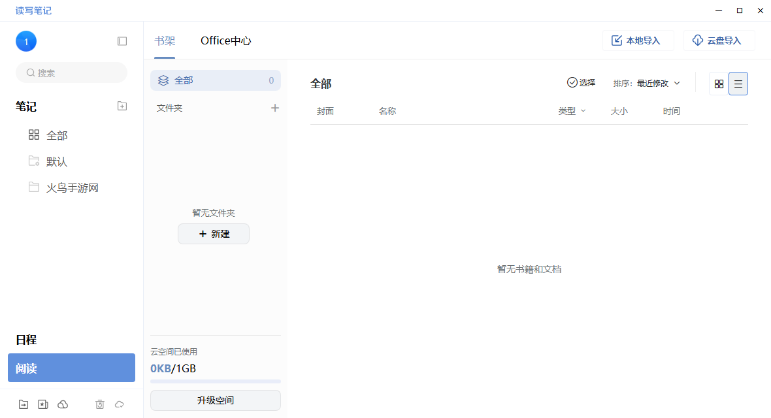771x418 pixels.
Task: Click the 新建 folder button
Action: [214, 234]
